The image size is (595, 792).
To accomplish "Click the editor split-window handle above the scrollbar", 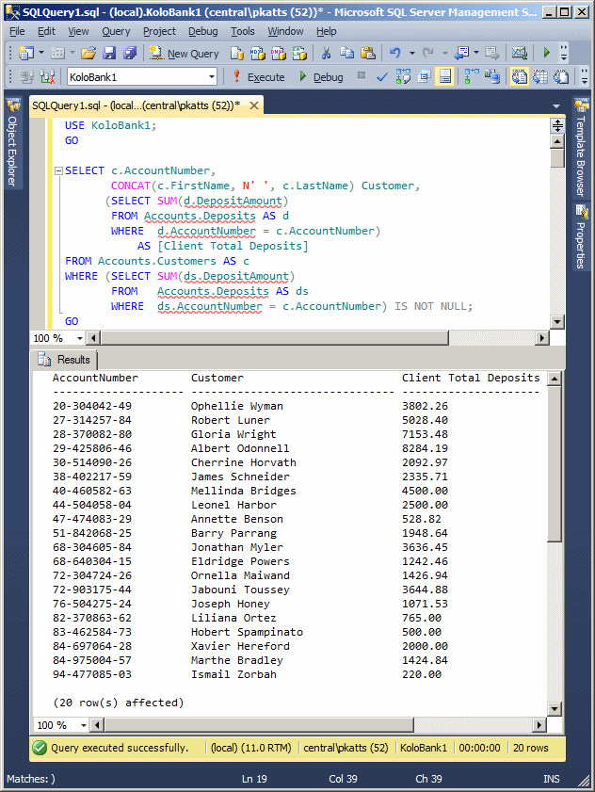I will (x=557, y=125).
